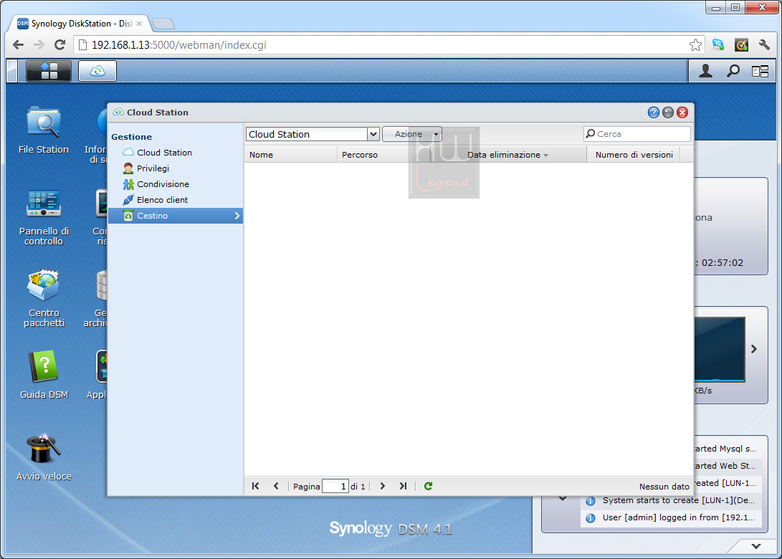Open the user account options icon
The image size is (782, 559).
pos(705,71)
